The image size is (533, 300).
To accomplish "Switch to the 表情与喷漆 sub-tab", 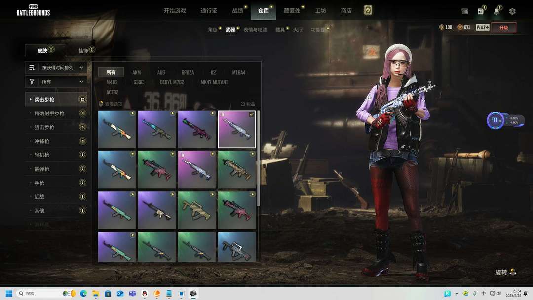I will pos(255,30).
